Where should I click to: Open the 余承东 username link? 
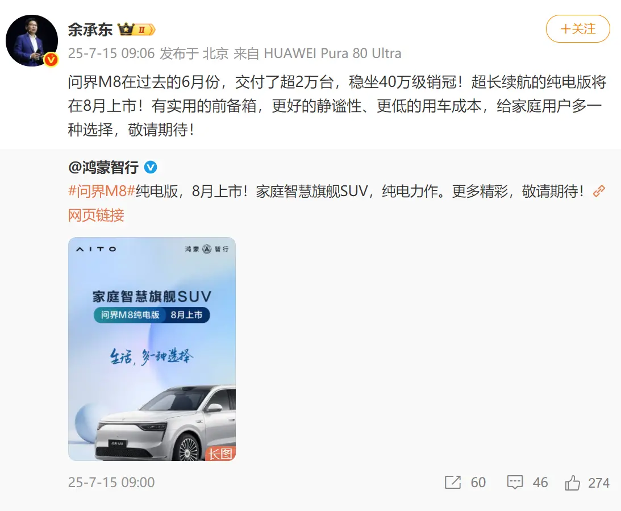tap(90, 30)
